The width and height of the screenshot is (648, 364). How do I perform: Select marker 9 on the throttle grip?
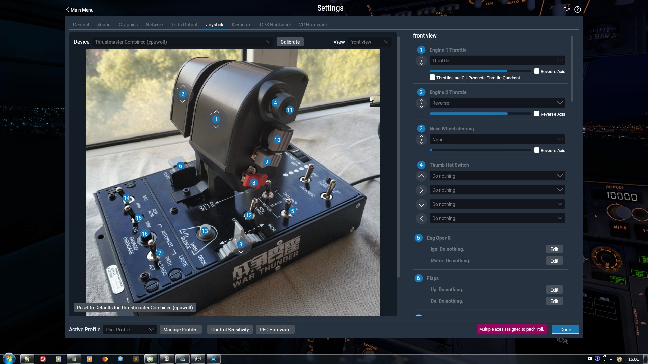[267, 162]
